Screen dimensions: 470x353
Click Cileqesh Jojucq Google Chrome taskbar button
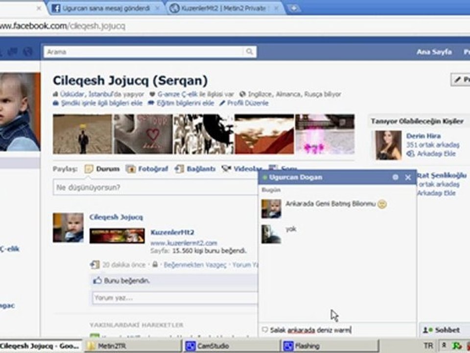coord(40,346)
